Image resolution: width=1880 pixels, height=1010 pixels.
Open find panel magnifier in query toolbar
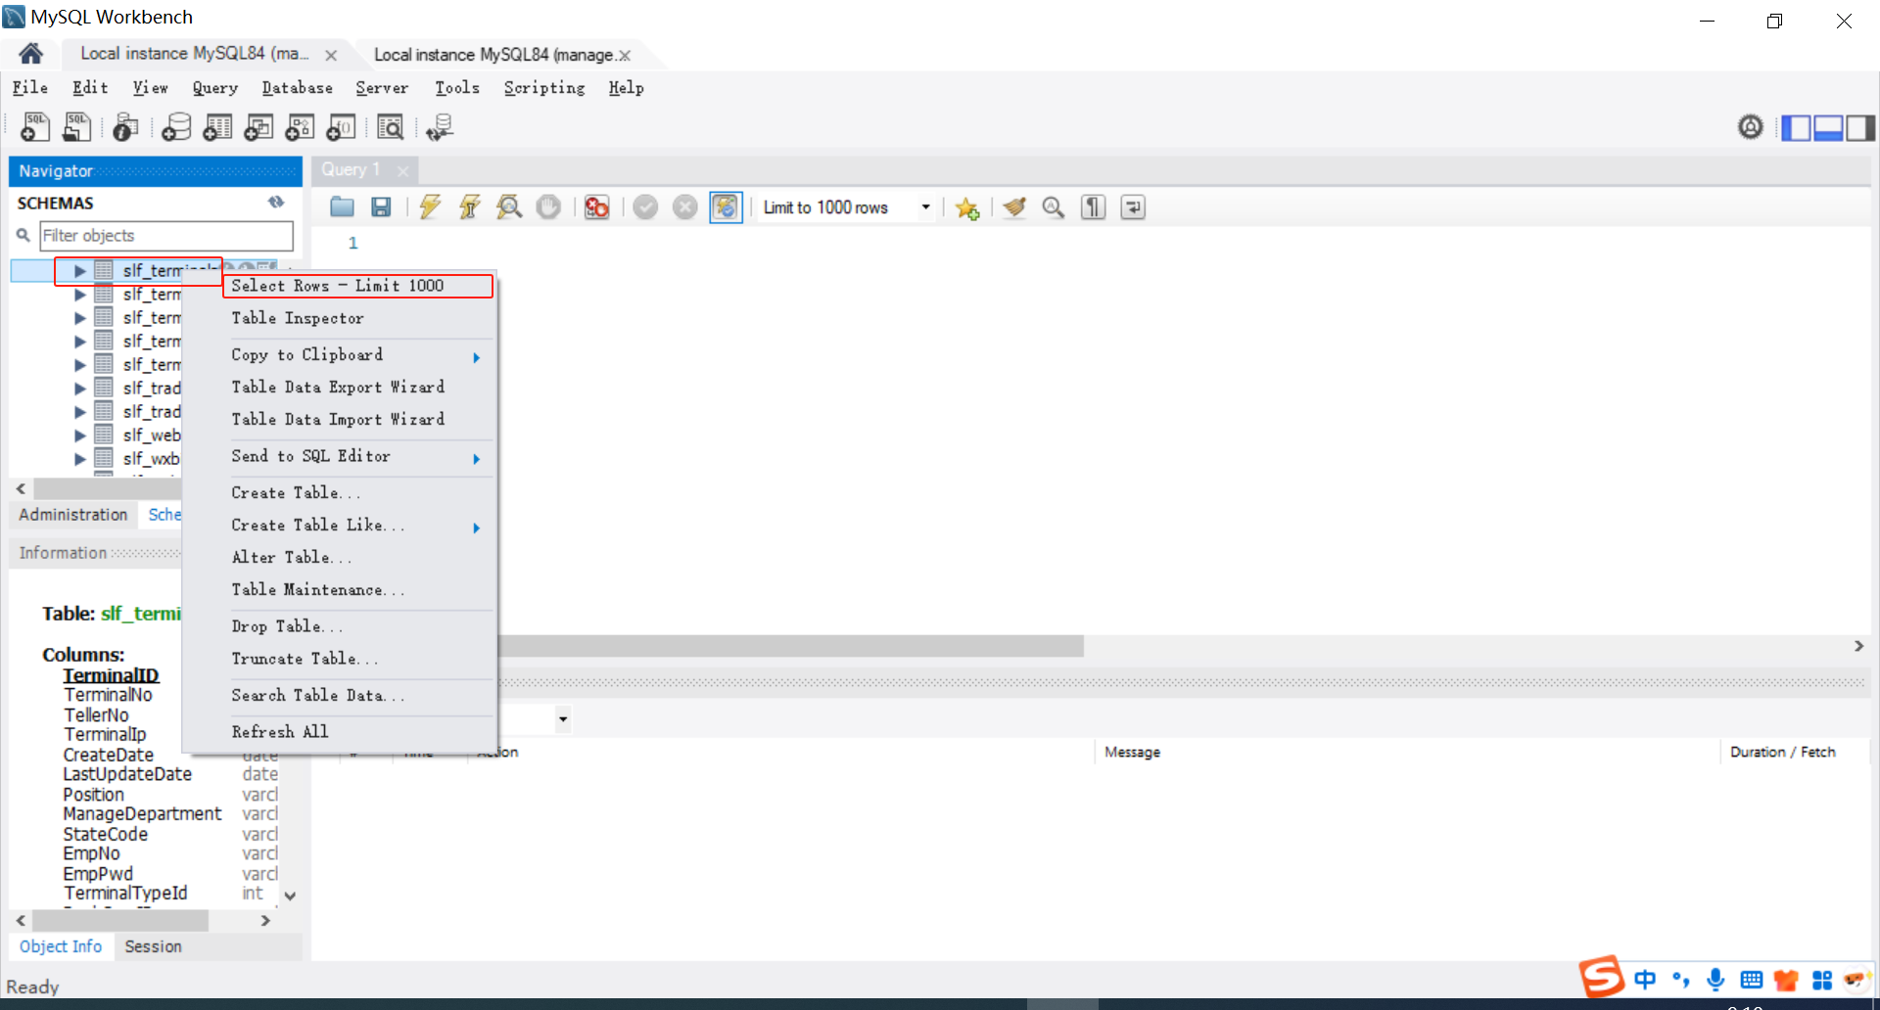coord(1054,207)
